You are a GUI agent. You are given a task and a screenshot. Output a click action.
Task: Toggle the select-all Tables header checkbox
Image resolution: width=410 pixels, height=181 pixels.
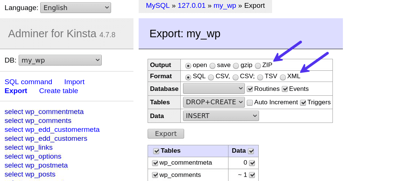tap(156, 151)
